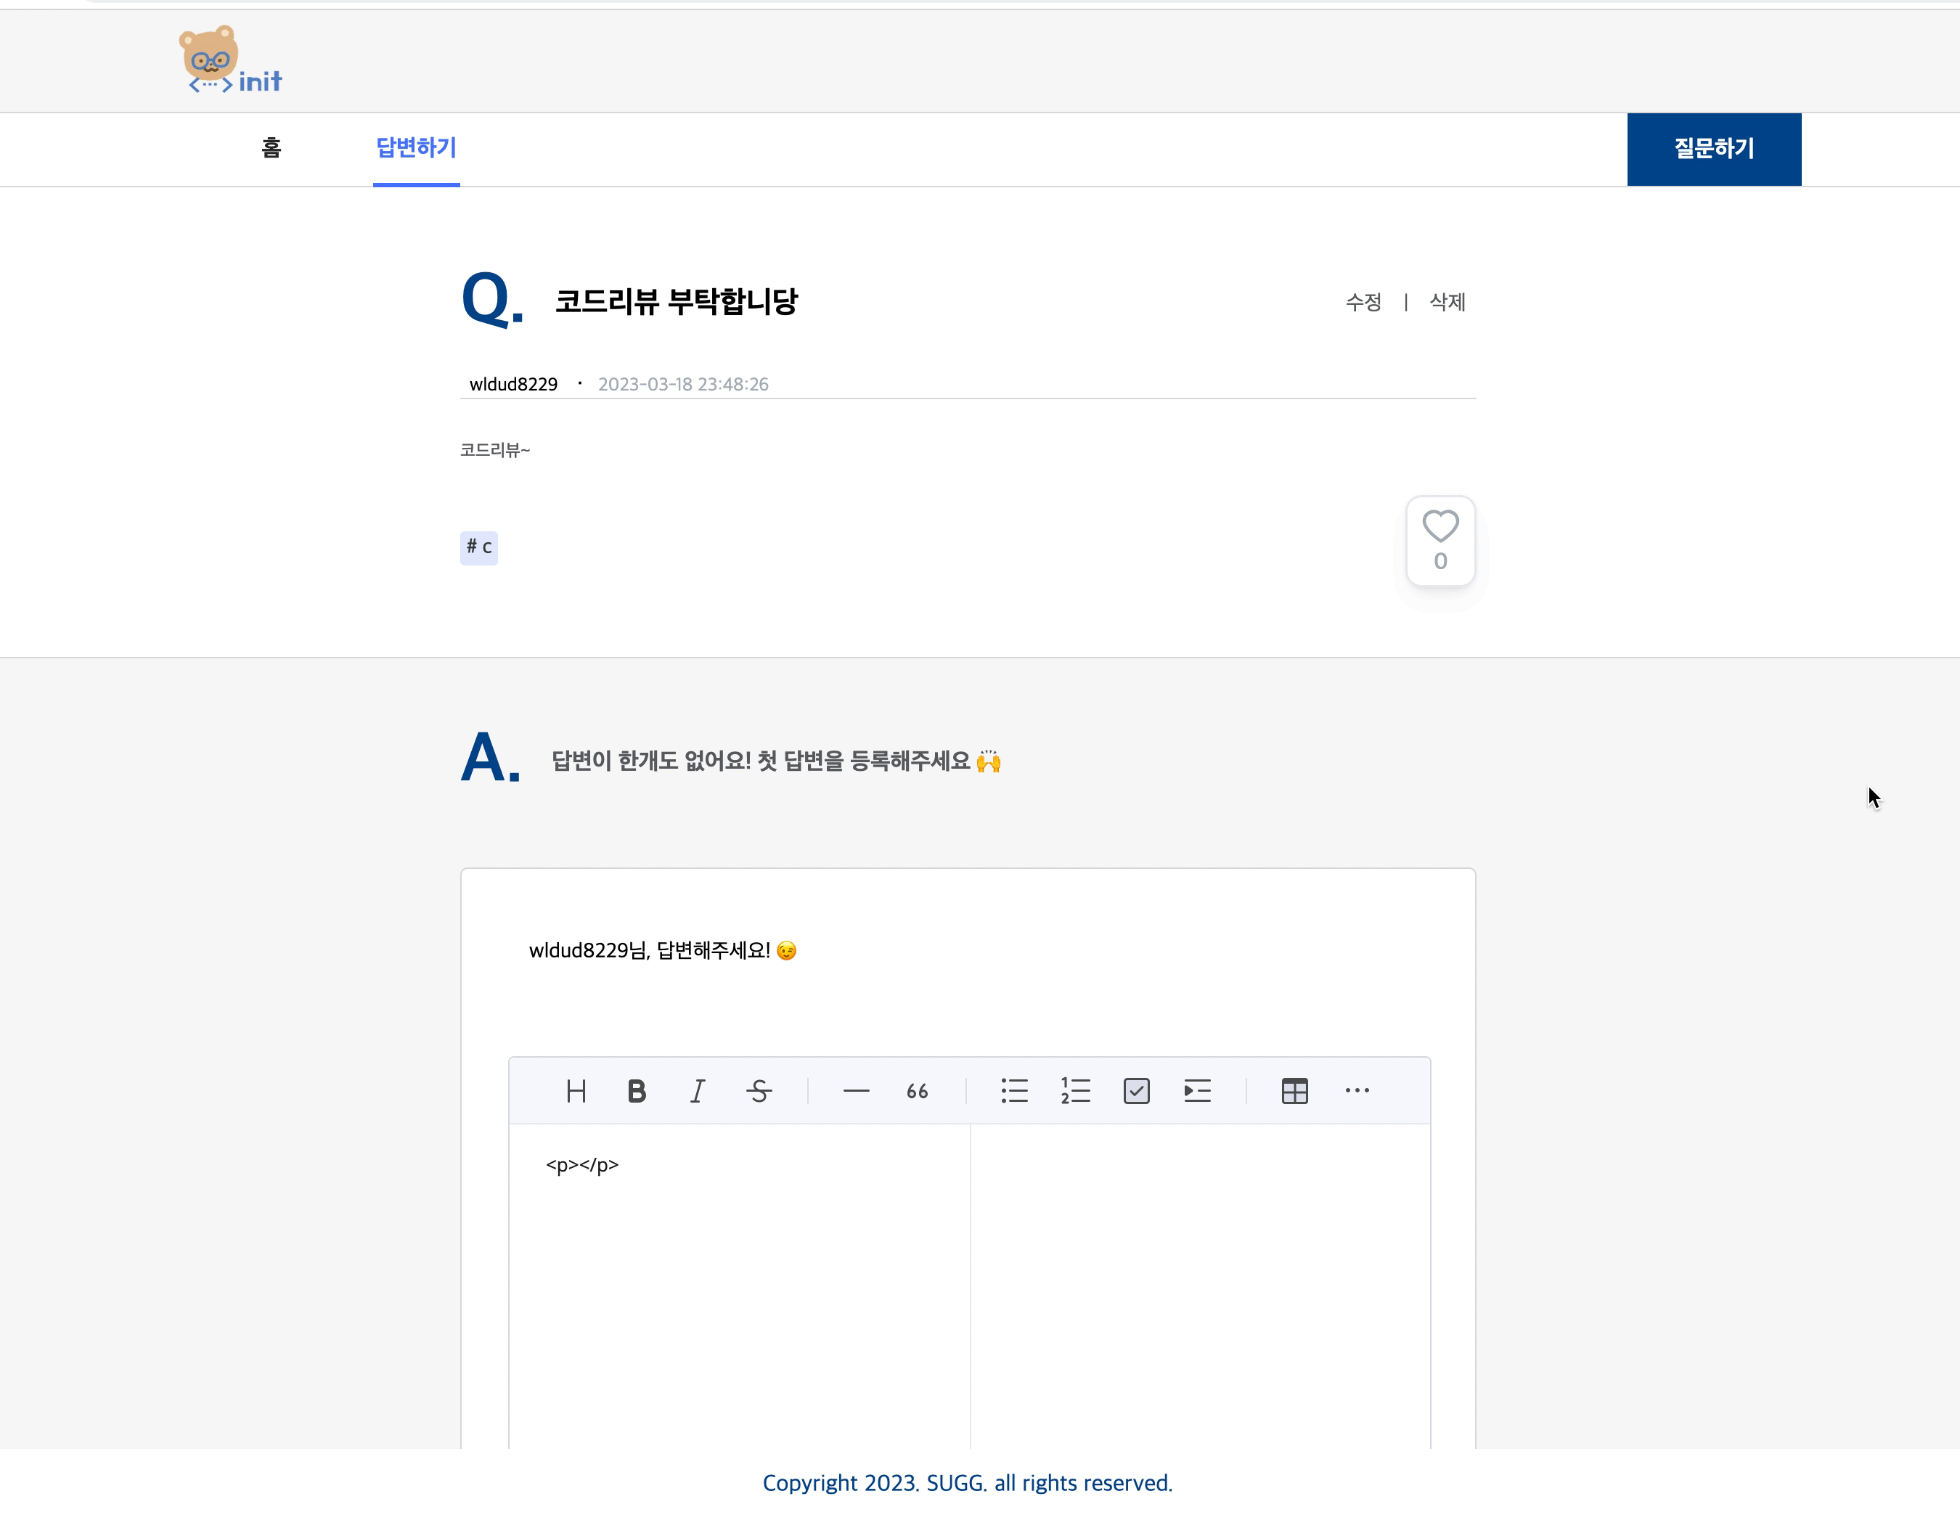Image resolution: width=1960 pixels, height=1520 pixels.
Task: Insert a table
Action: click(1294, 1091)
